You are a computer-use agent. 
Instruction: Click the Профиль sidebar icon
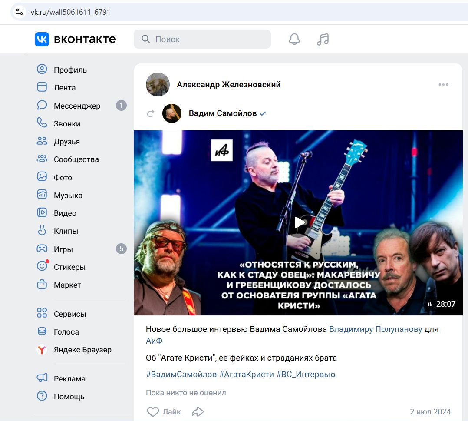pyautogui.click(x=42, y=70)
